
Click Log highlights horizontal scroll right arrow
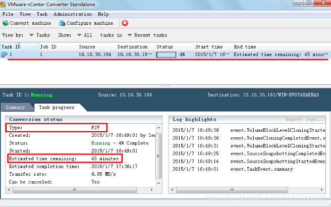(x=322, y=190)
